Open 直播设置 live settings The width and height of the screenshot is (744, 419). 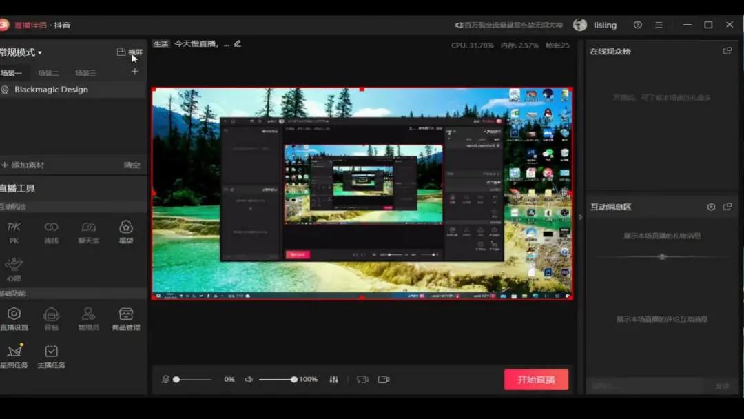point(14,318)
